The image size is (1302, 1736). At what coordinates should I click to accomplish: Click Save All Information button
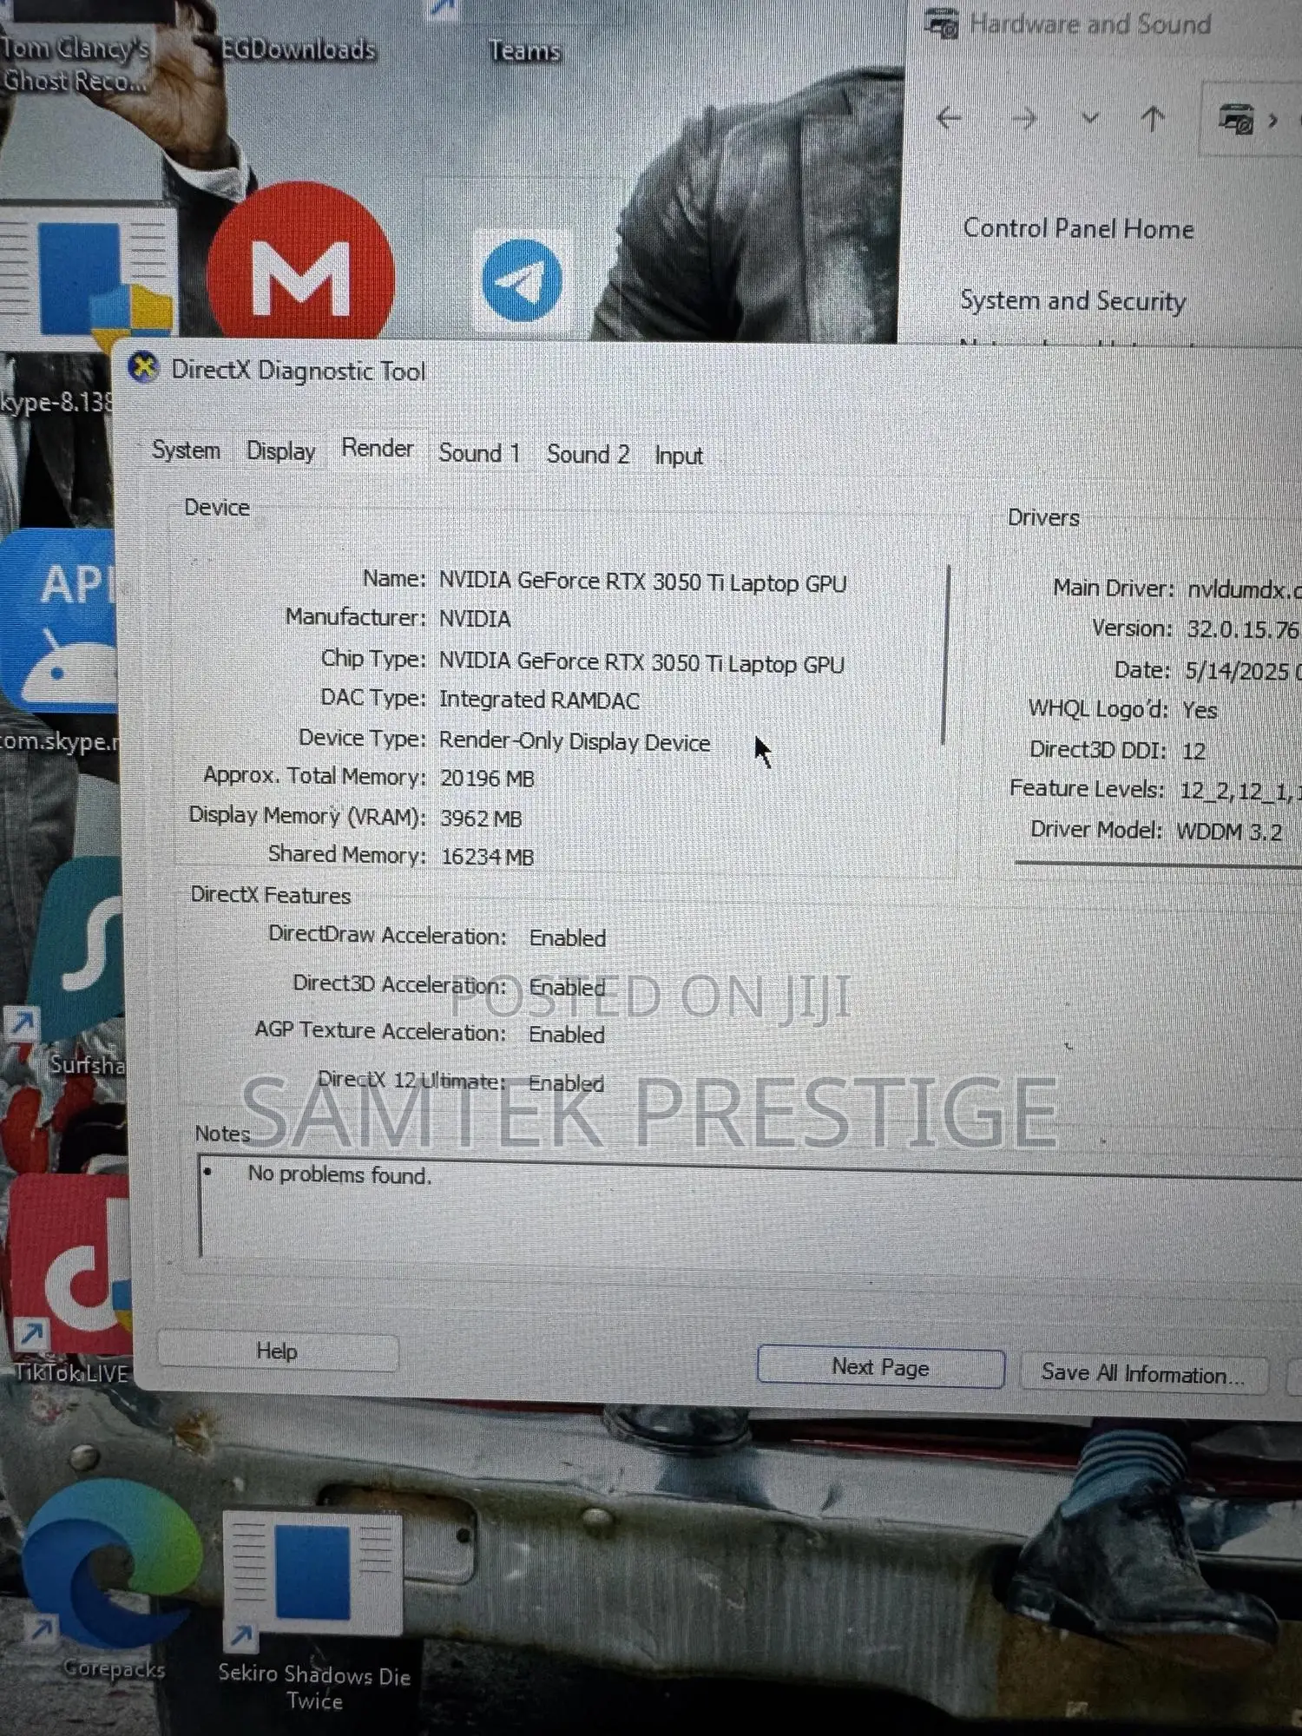(x=1142, y=1373)
